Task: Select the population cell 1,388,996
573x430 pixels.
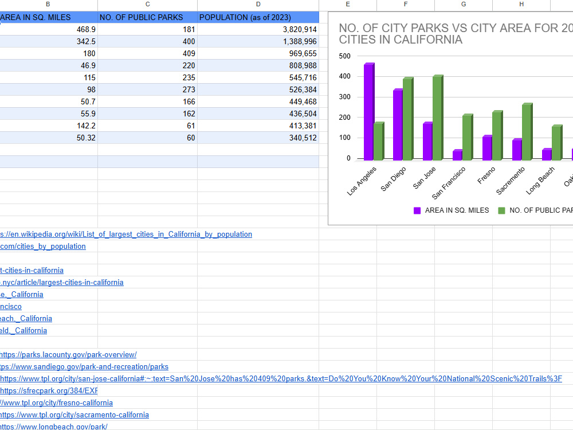Action: [x=258, y=41]
